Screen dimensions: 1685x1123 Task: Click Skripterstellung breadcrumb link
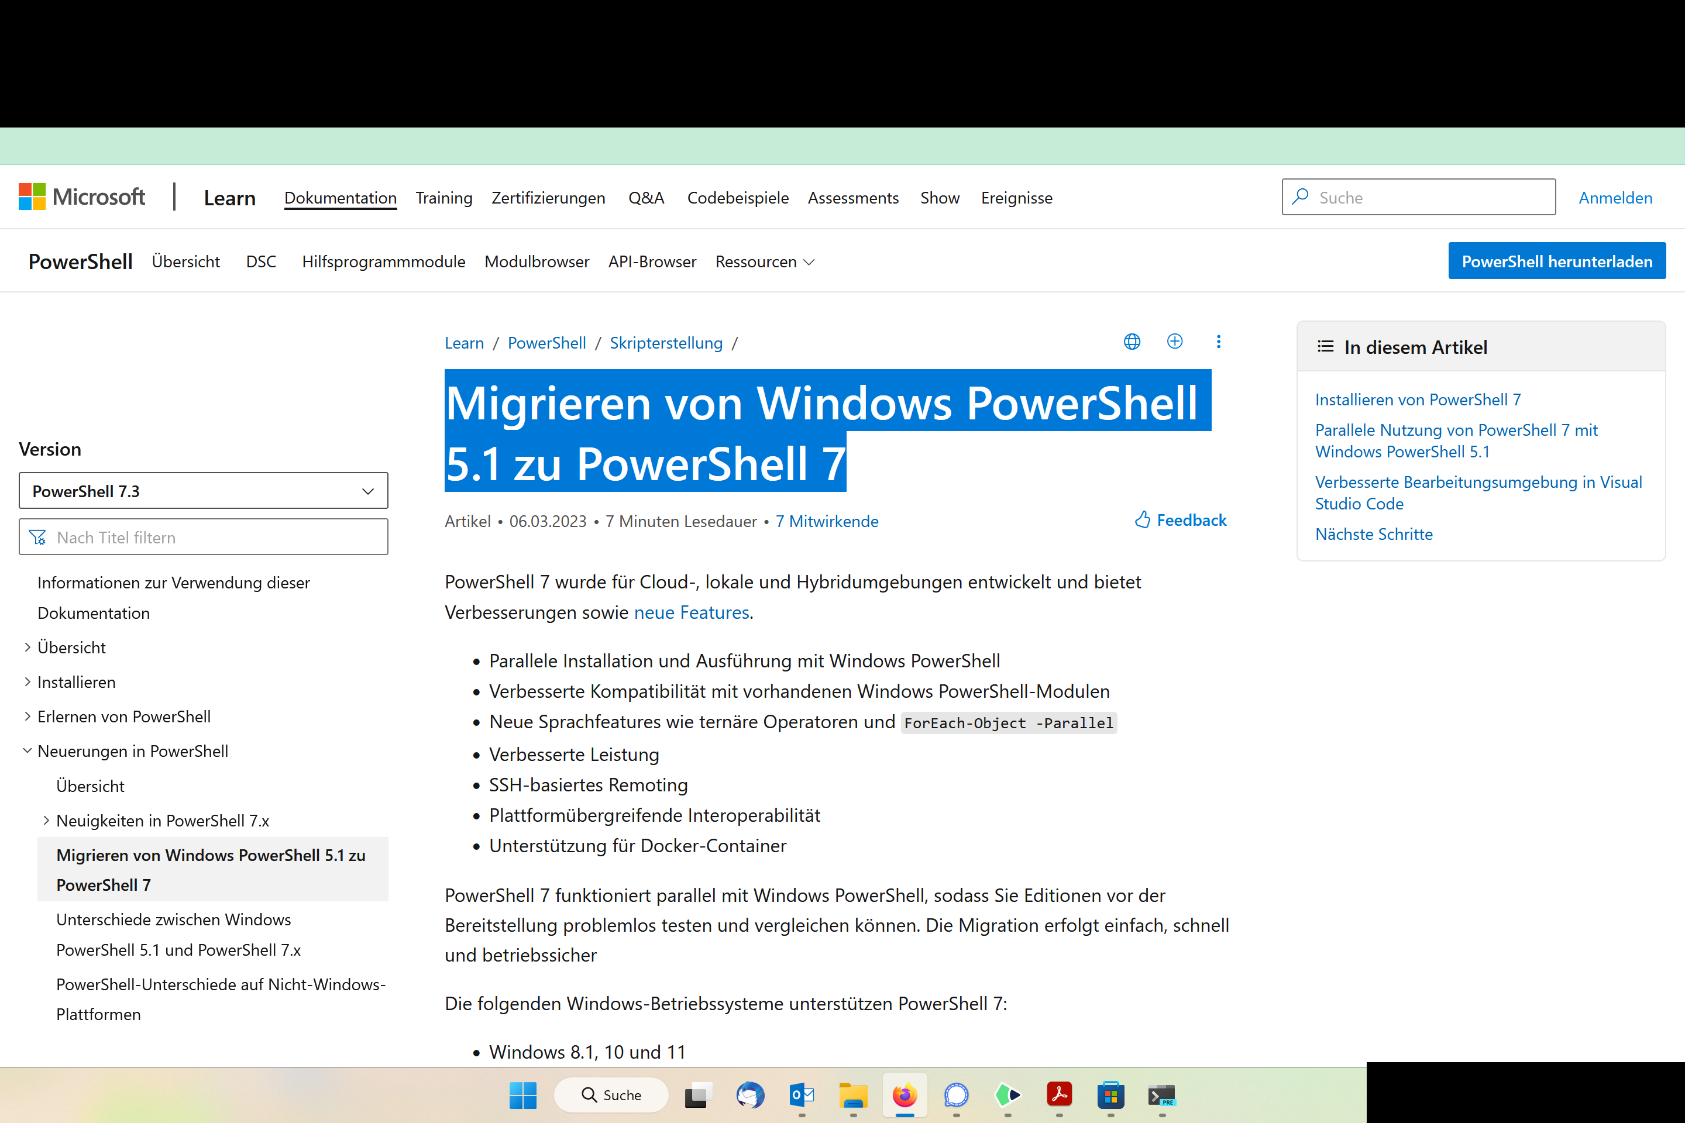[666, 343]
